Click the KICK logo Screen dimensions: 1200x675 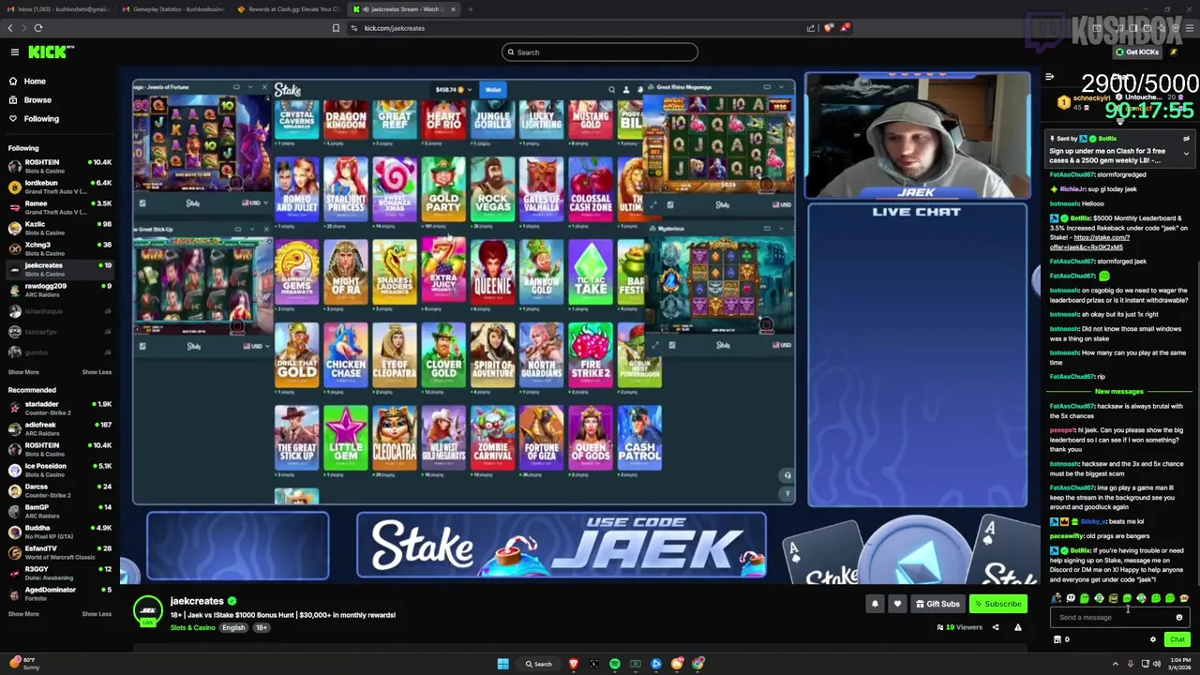[x=51, y=52]
